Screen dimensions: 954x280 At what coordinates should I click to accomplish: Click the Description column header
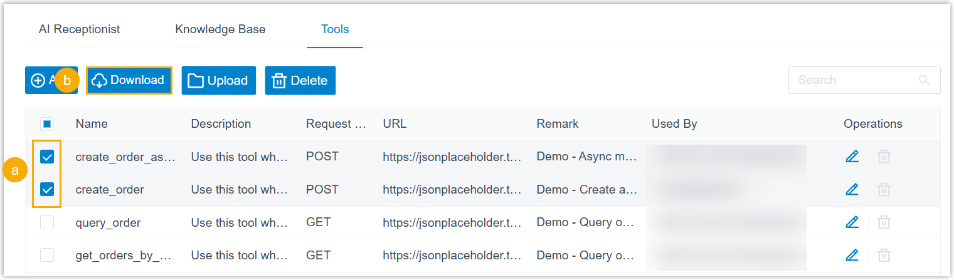pos(221,124)
